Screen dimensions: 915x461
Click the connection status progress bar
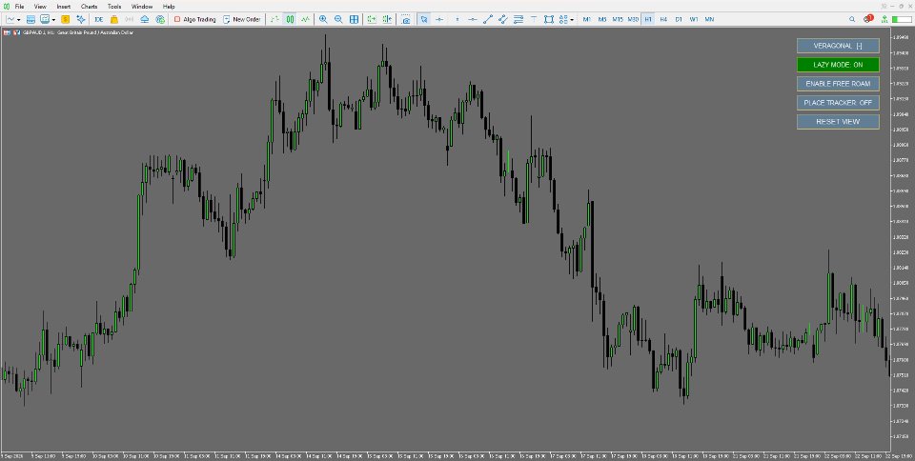(x=902, y=19)
